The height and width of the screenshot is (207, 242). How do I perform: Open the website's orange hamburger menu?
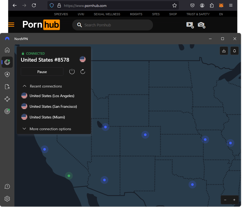[x=11, y=25]
